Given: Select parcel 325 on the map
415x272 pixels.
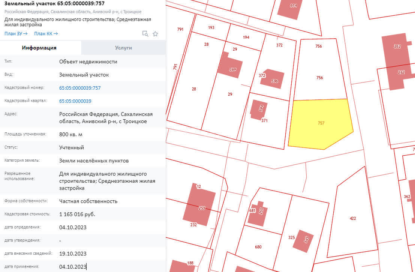Looking at the screenshot, I should [x=291, y=237].
